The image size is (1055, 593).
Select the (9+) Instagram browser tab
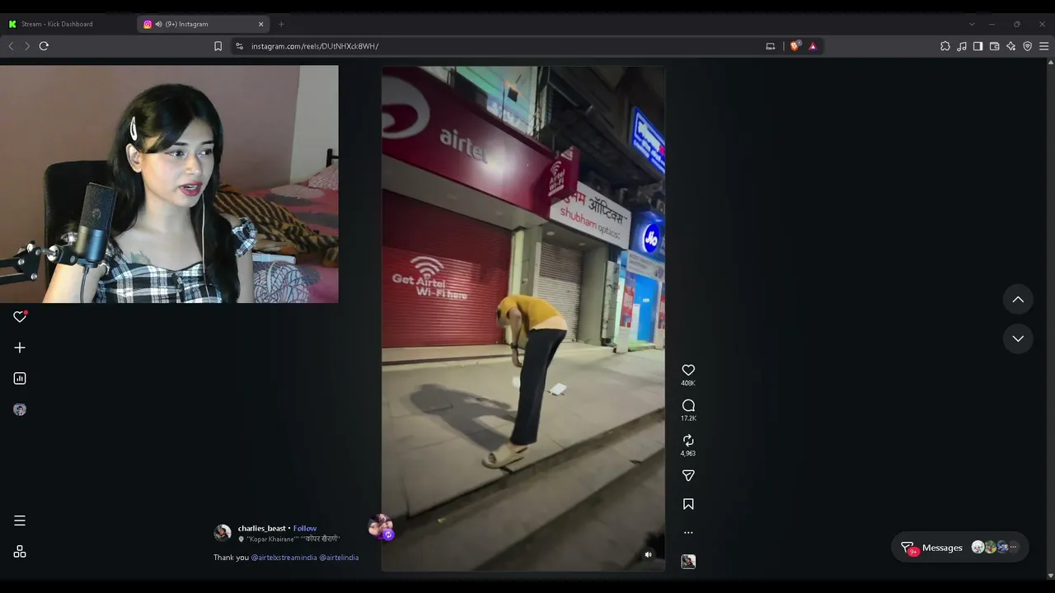tap(198, 24)
